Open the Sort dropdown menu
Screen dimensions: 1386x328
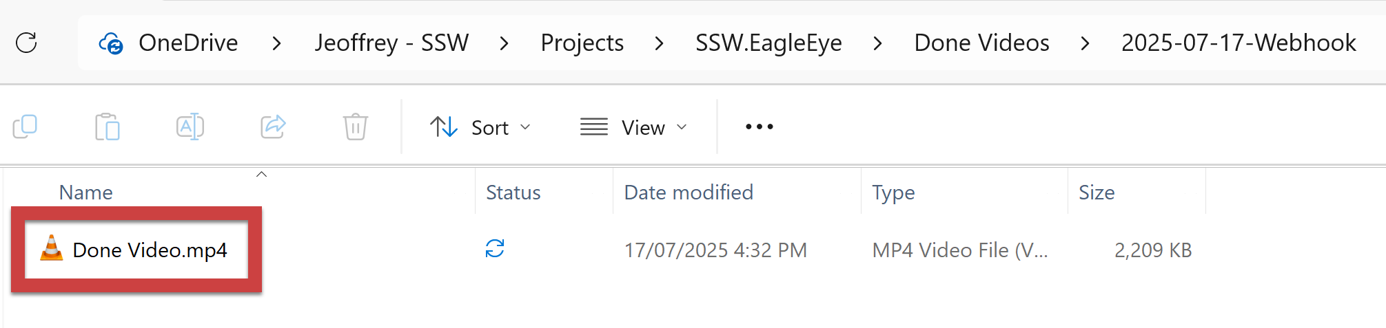click(480, 127)
